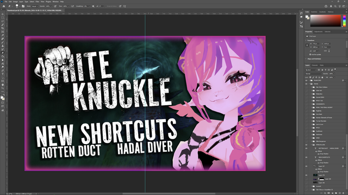Collapse the Transform section
Viewport: 348px width, 195px height.
tap(306, 41)
